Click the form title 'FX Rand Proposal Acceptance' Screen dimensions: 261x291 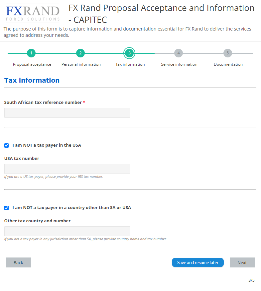[161, 14]
